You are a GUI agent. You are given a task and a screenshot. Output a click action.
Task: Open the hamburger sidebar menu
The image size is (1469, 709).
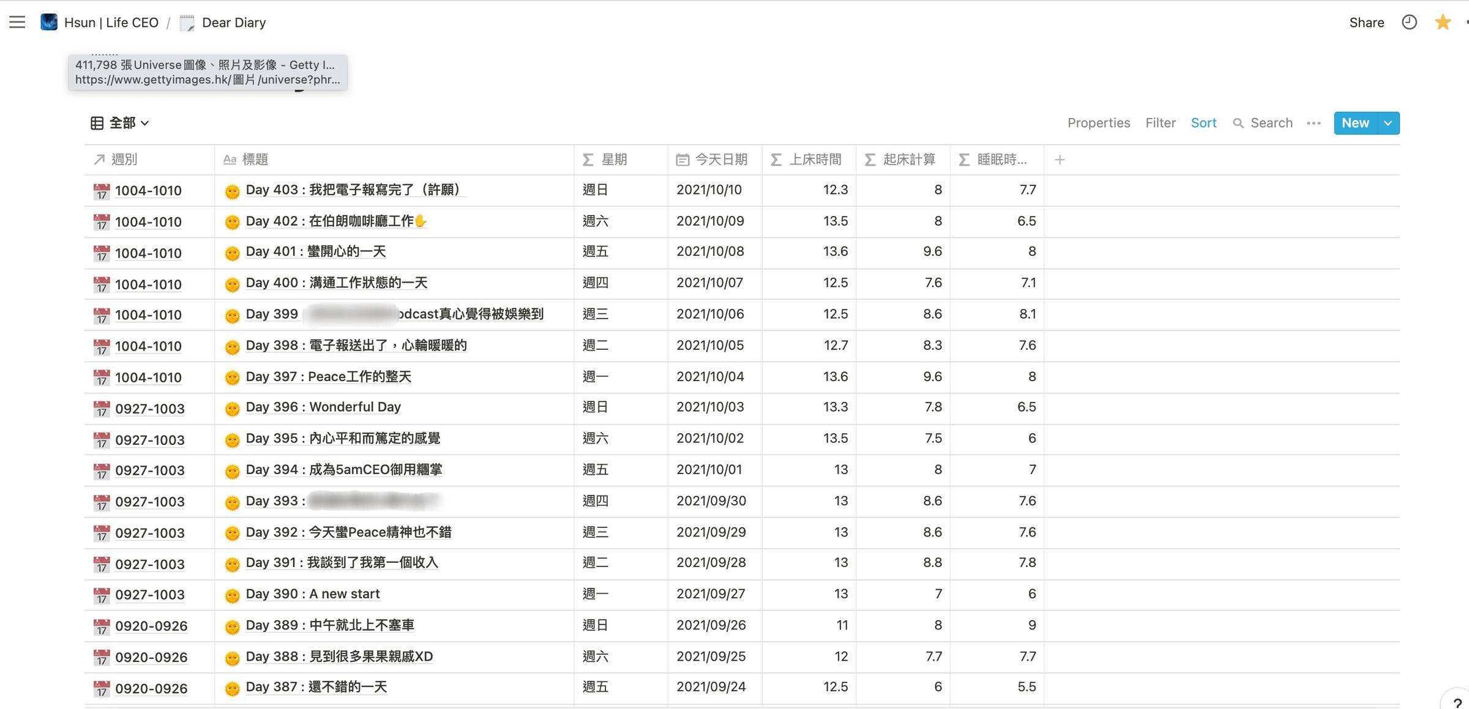(x=17, y=23)
